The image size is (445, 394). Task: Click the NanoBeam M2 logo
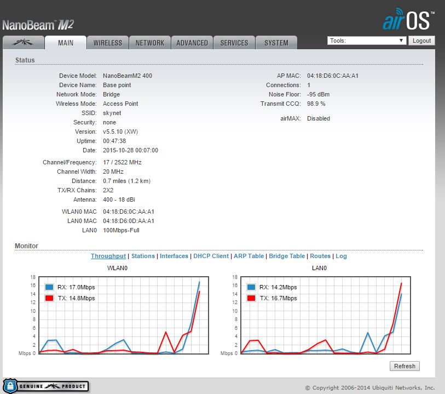click(x=38, y=25)
